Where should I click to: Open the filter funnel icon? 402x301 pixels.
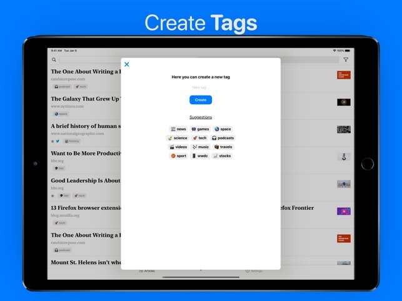coord(346,60)
